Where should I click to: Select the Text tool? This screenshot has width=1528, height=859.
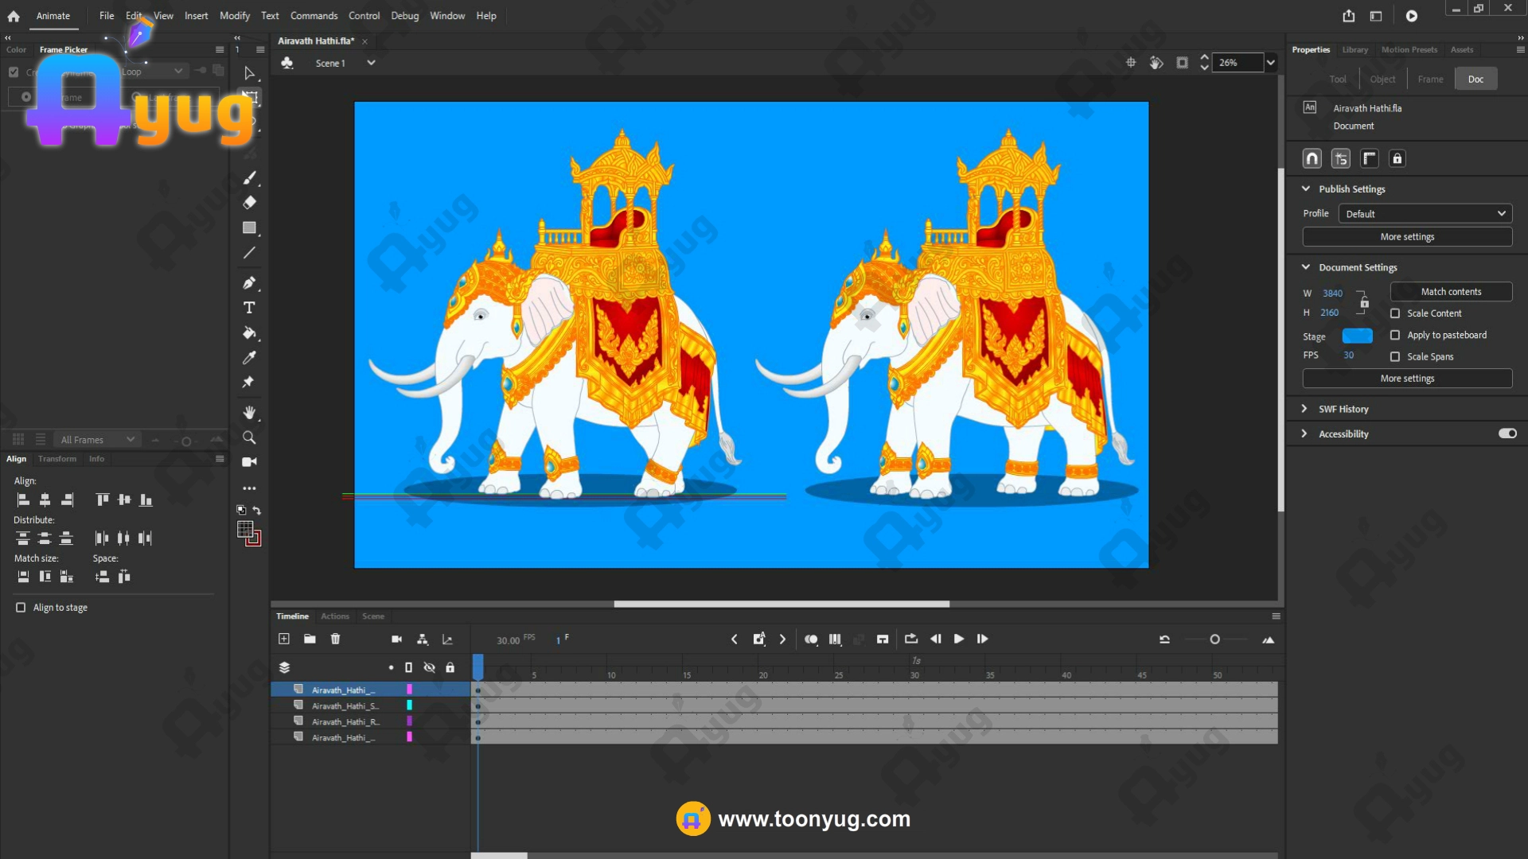point(249,308)
